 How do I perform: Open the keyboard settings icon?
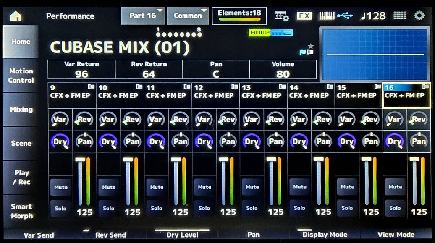[x=282, y=16]
